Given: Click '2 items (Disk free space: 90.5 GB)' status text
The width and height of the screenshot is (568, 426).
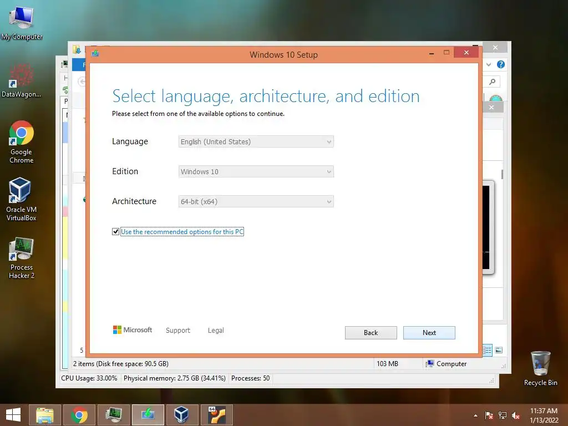Looking at the screenshot, I should point(120,364).
